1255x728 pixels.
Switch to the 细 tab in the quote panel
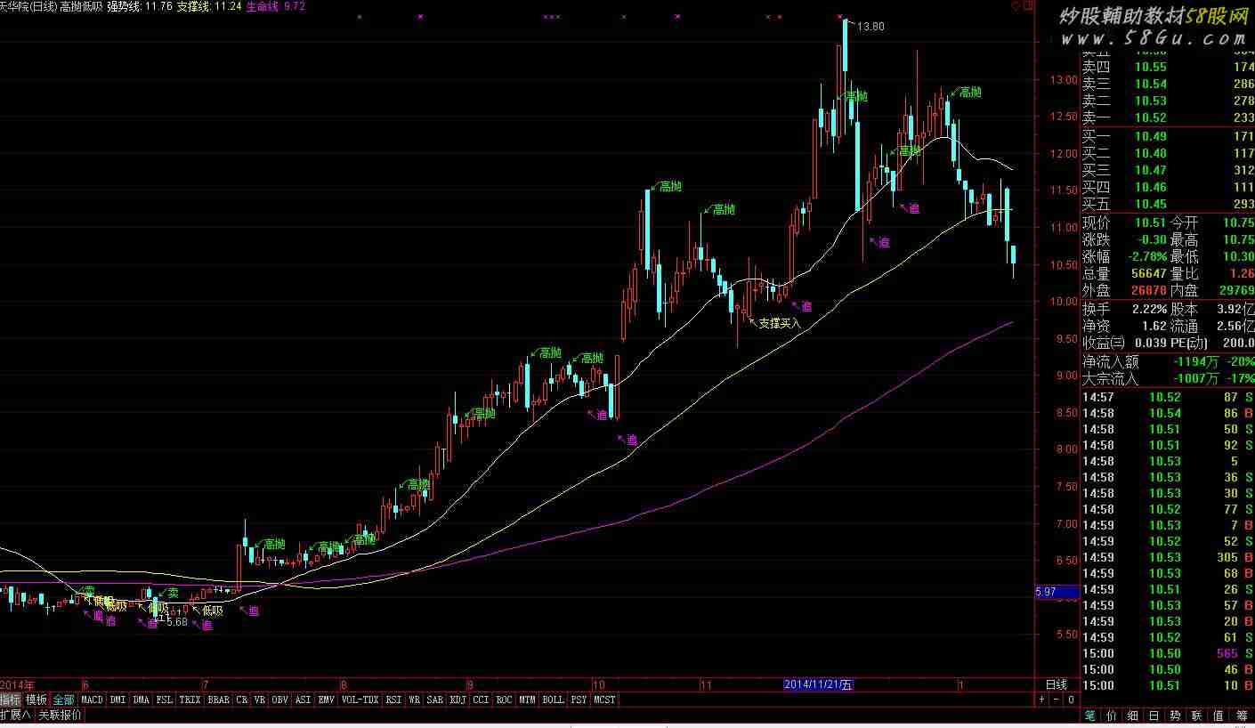pyautogui.click(x=1133, y=715)
